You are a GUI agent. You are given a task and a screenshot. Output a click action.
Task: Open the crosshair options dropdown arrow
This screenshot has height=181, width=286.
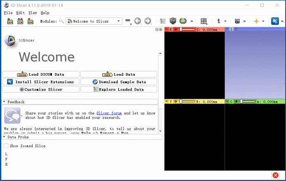tap(263, 21)
